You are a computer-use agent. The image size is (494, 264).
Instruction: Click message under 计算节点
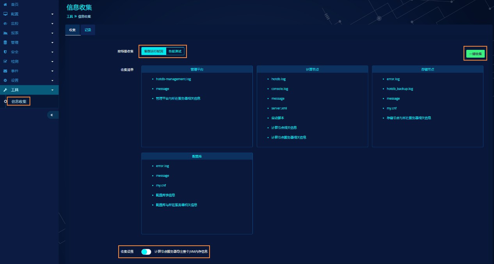click(278, 99)
